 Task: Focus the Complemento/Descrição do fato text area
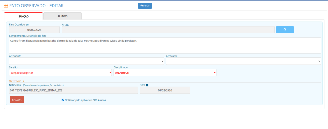pyautogui.click(x=165, y=45)
